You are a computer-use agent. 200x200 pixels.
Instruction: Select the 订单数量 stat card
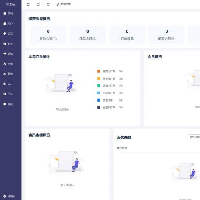[127, 35]
